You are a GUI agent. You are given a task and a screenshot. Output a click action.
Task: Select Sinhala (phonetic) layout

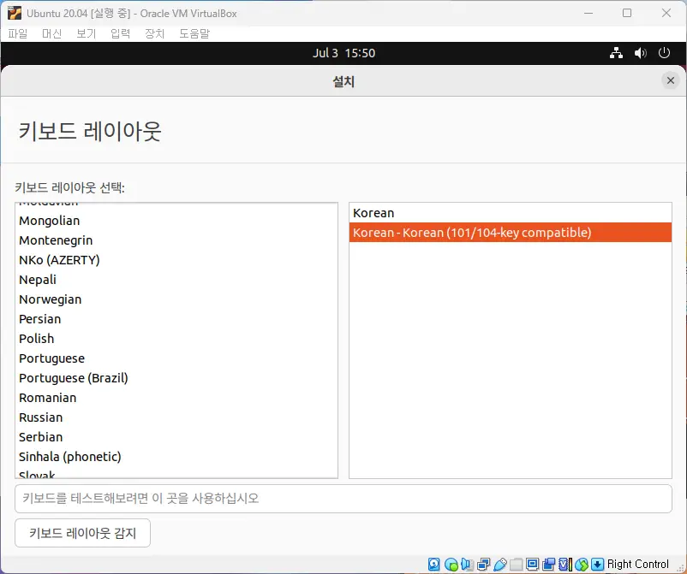(176, 457)
